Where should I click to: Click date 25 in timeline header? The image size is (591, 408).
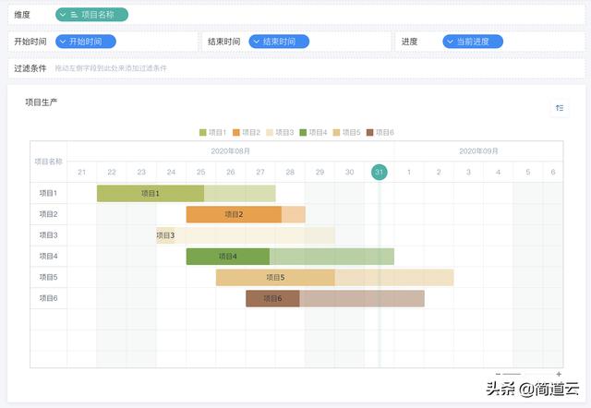pyautogui.click(x=201, y=173)
